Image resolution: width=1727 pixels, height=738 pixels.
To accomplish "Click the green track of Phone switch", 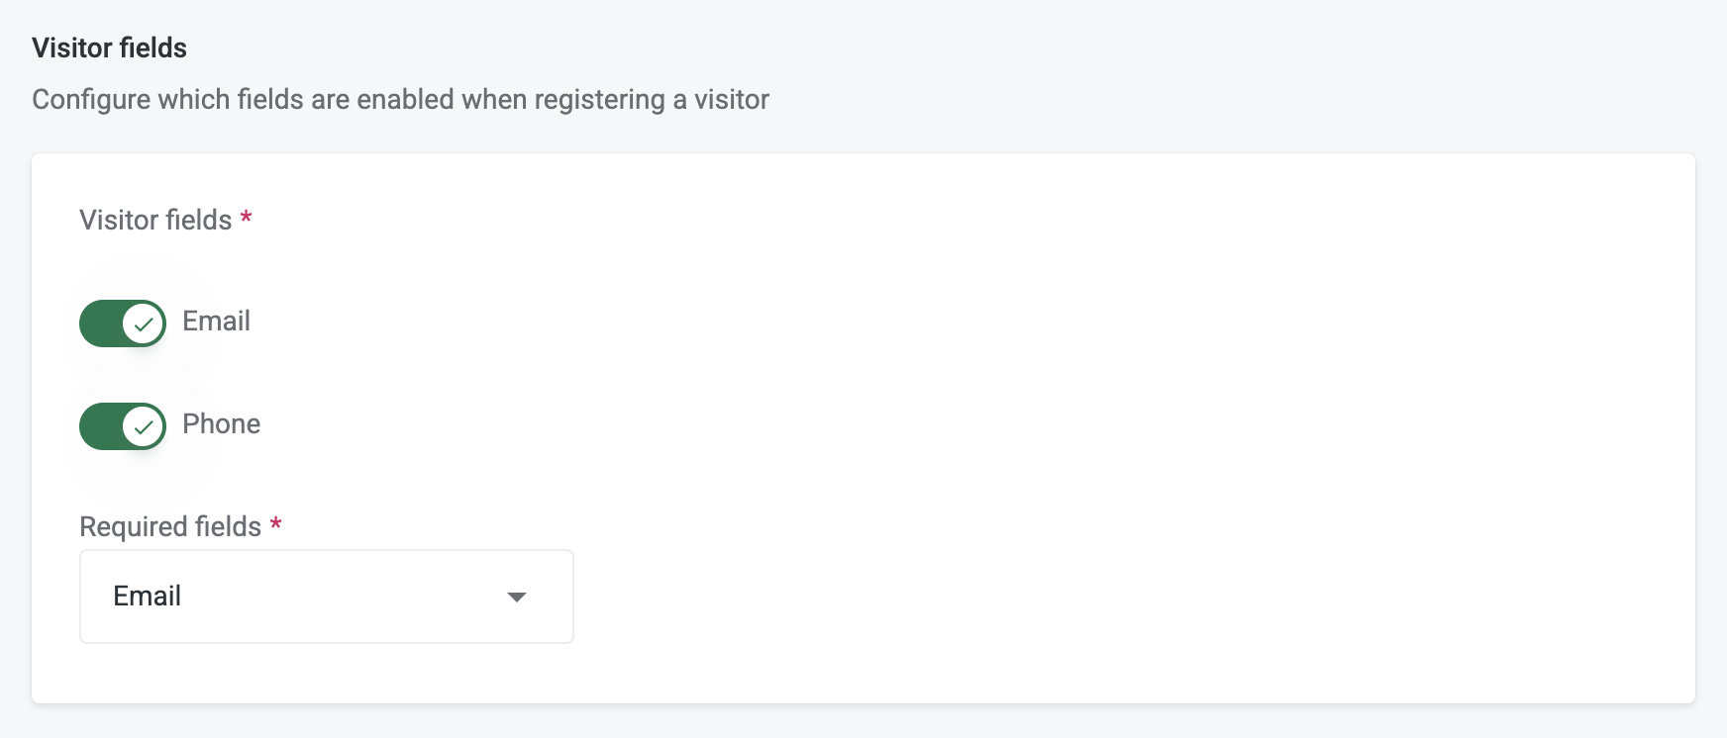I will point(100,426).
